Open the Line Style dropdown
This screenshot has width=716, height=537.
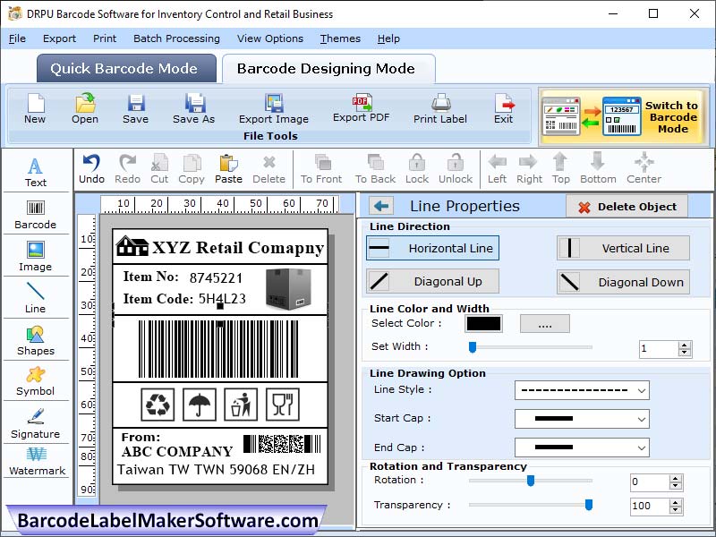[x=582, y=390]
